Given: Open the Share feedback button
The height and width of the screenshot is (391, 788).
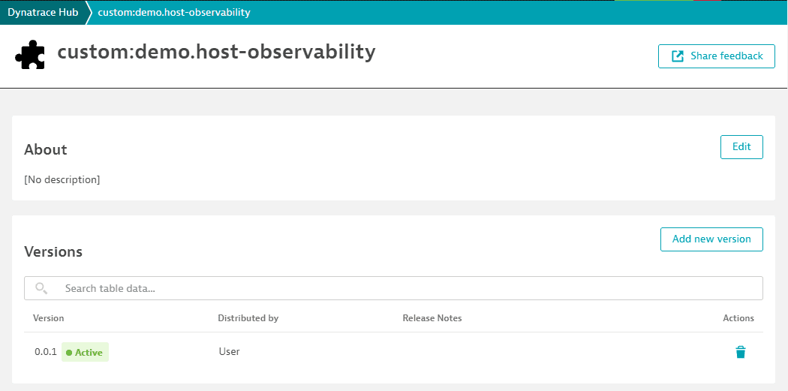Looking at the screenshot, I should (x=717, y=56).
